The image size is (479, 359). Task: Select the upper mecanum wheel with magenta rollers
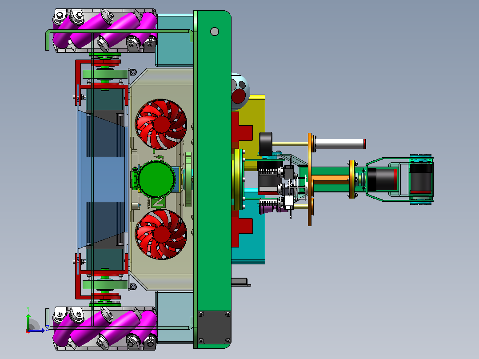coord(105,31)
